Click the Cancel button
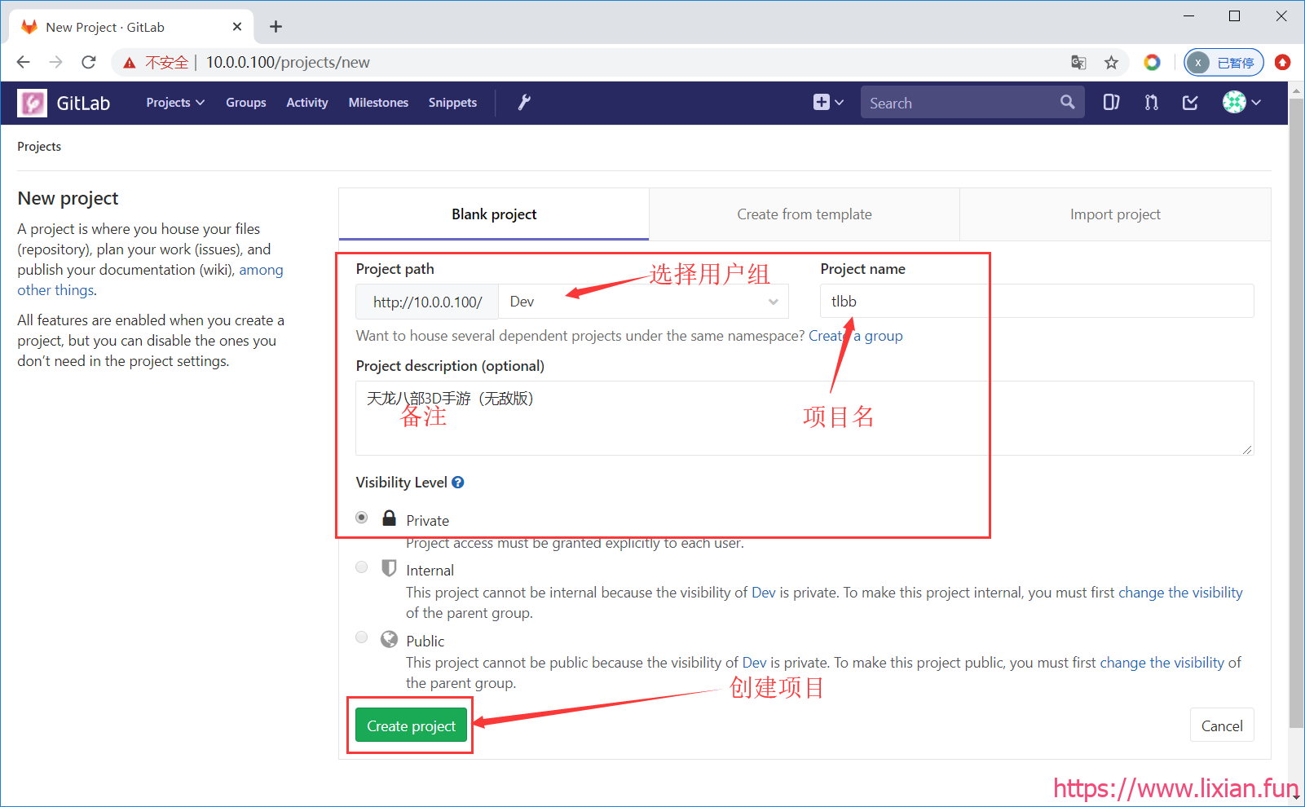 1222,725
